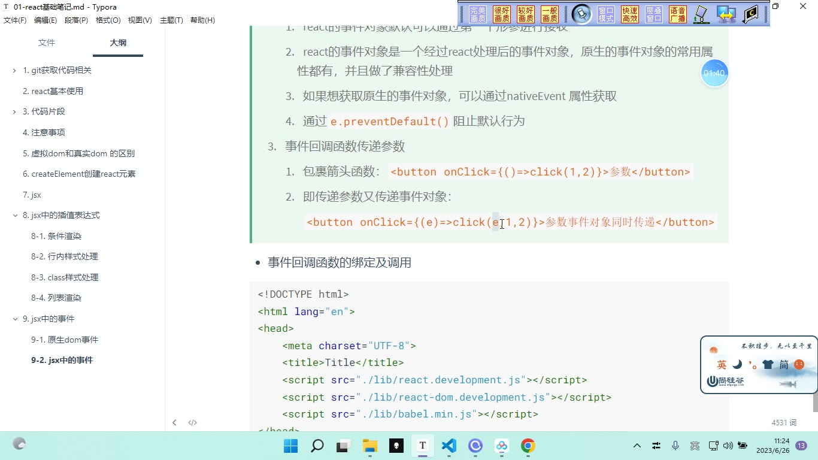This screenshot has width=818, height=460.
Task: Go to outline heading 4. 注意事项
Action: (x=44, y=132)
